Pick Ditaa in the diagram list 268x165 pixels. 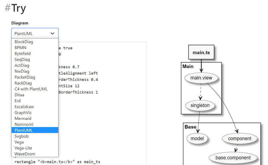click(19, 95)
